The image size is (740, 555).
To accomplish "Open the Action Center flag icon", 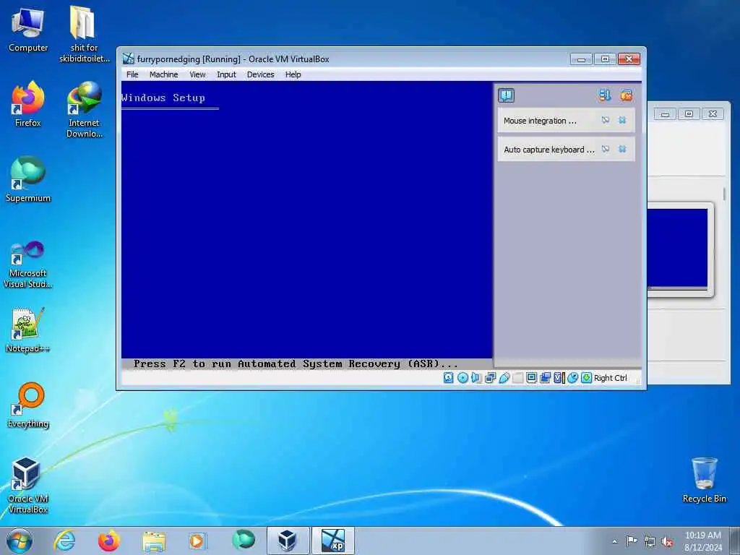I will click(632, 541).
